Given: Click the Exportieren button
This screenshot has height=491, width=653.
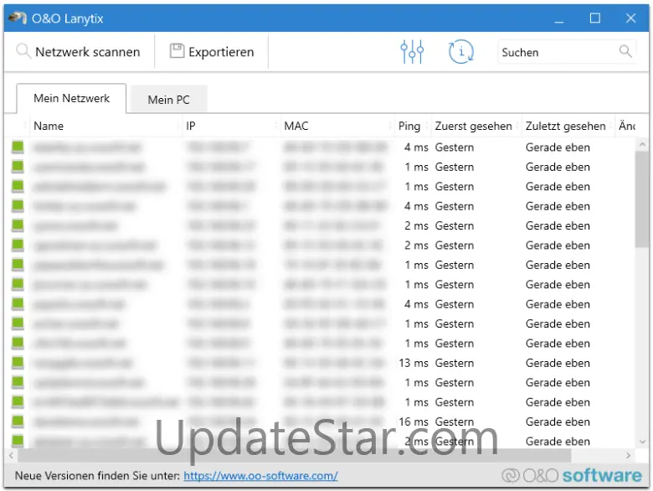Looking at the screenshot, I should 212,52.
